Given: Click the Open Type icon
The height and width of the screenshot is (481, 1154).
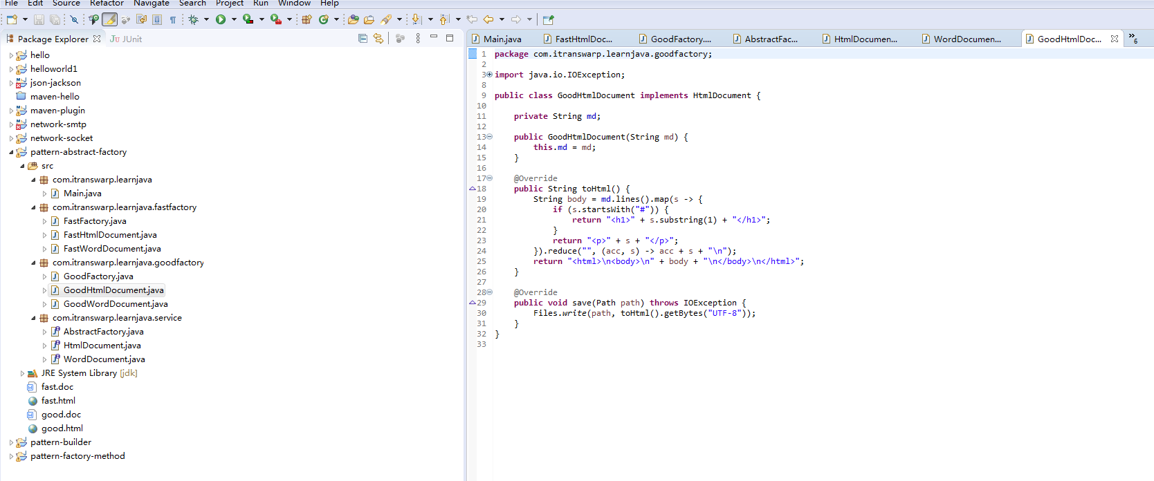Looking at the screenshot, I should coord(353,19).
